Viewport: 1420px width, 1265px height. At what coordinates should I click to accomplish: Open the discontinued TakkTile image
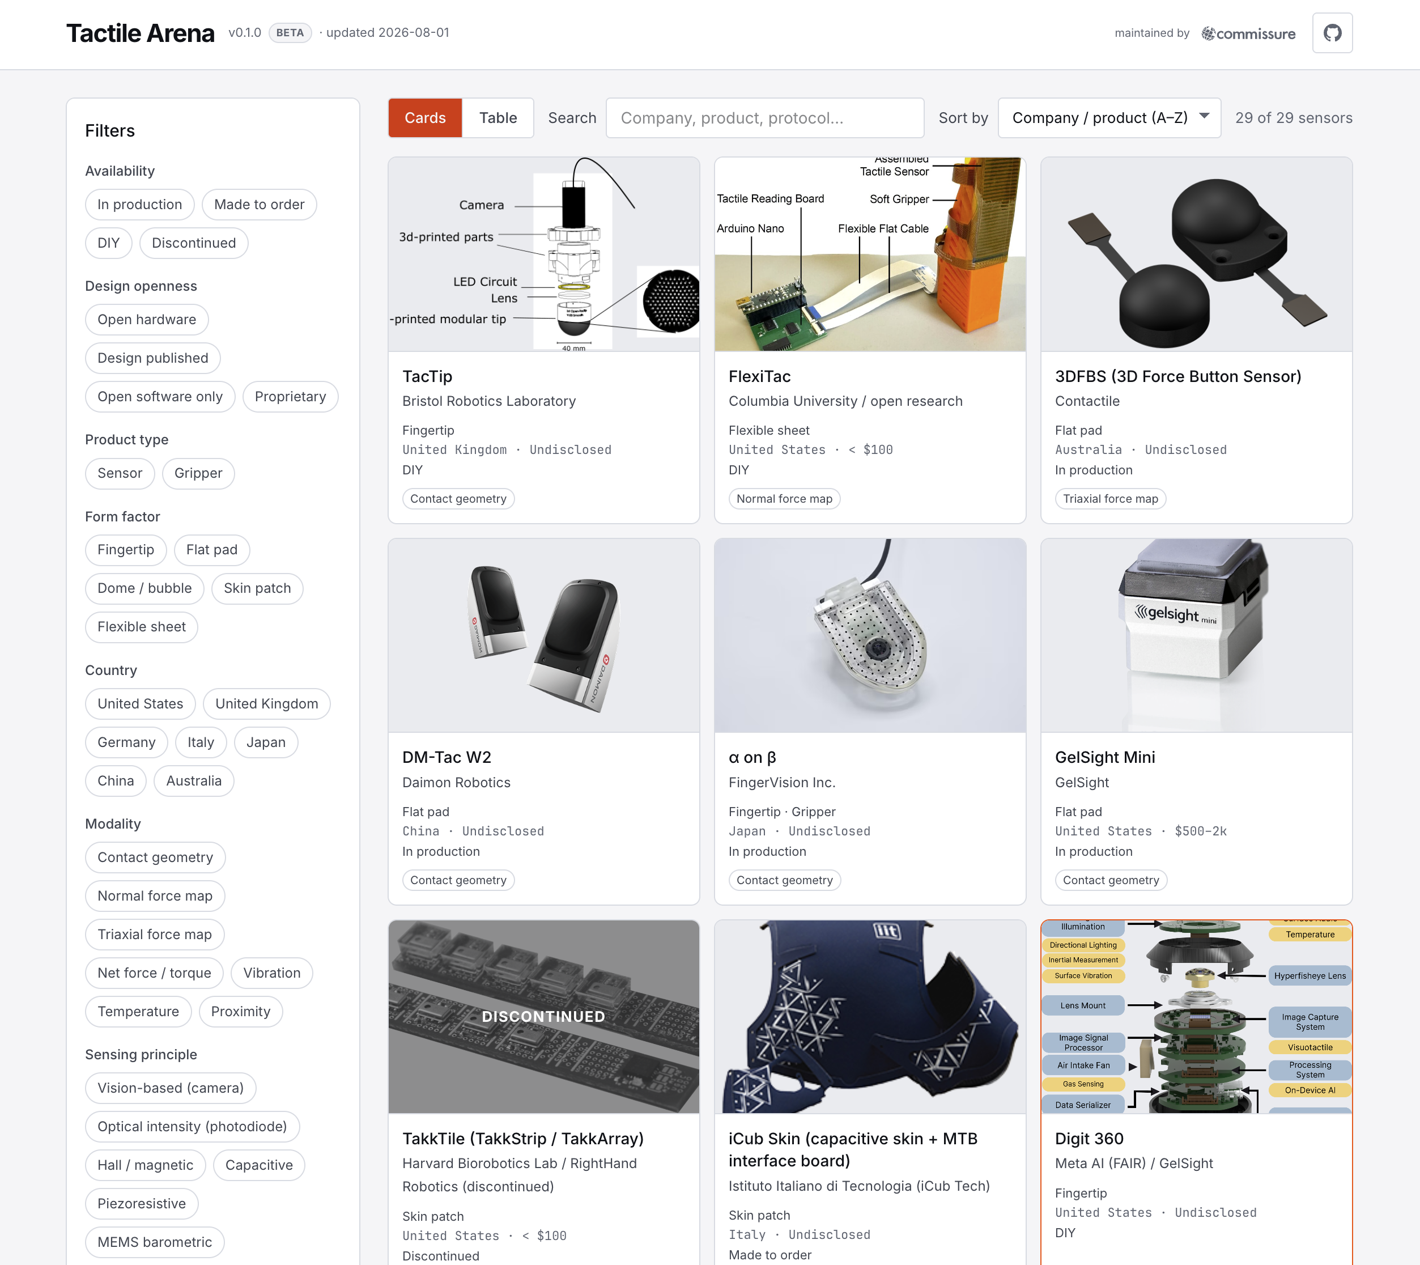(543, 1017)
